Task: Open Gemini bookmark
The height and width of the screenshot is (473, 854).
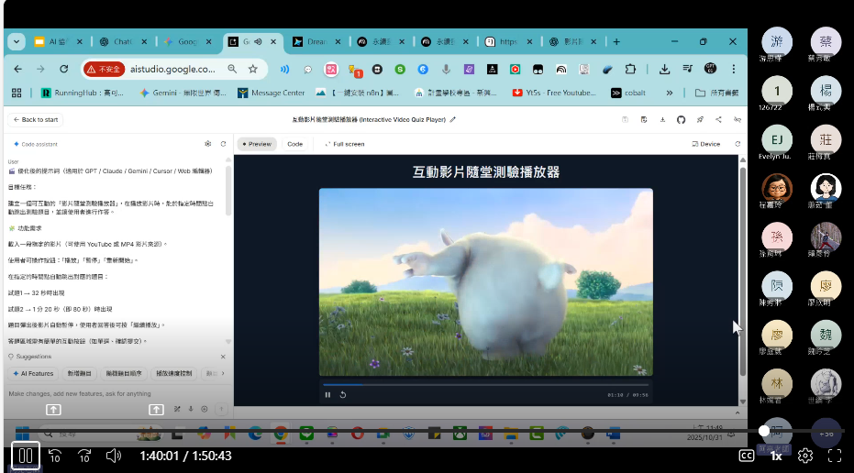Action: point(183,93)
